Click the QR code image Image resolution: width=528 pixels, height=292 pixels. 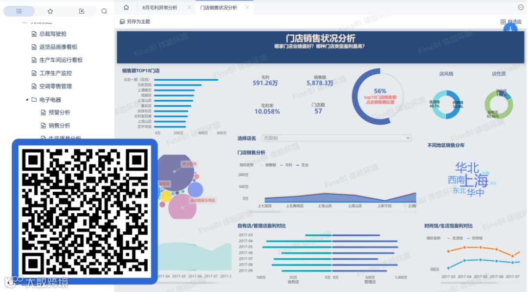pyautogui.click(x=85, y=211)
